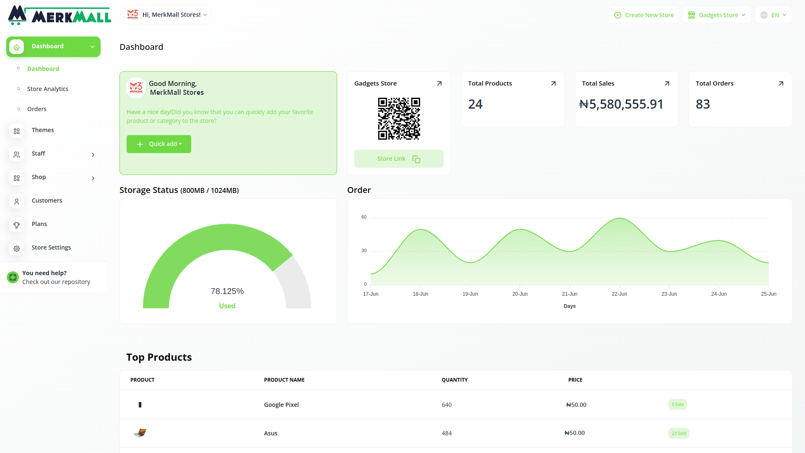This screenshot has width=805, height=453.
Task: Select the Customers person icon
Action: point(16,201)
